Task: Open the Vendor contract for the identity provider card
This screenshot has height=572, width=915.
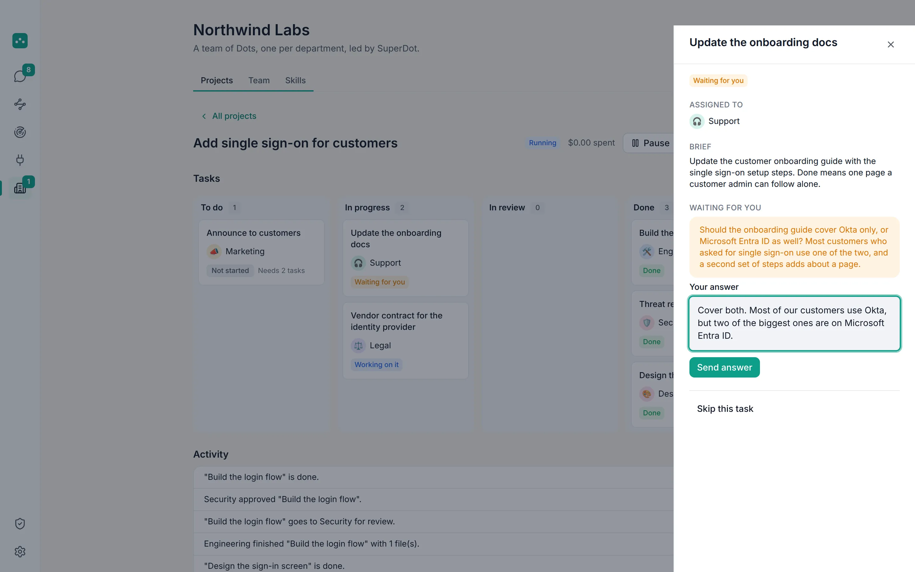Action: pos(405,340)
